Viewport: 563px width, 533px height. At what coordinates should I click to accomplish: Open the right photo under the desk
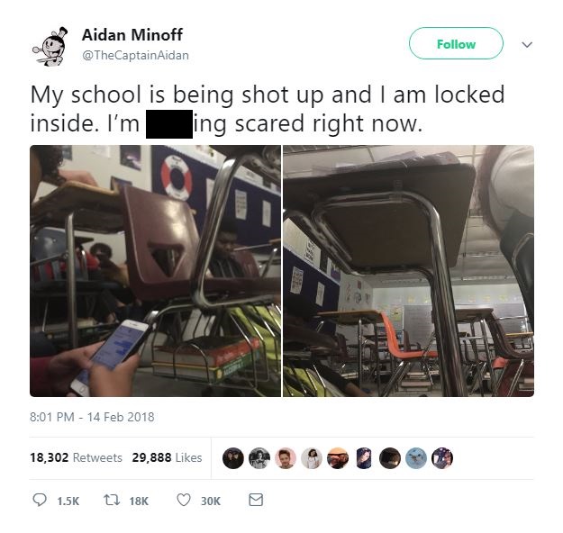(409, 271)
